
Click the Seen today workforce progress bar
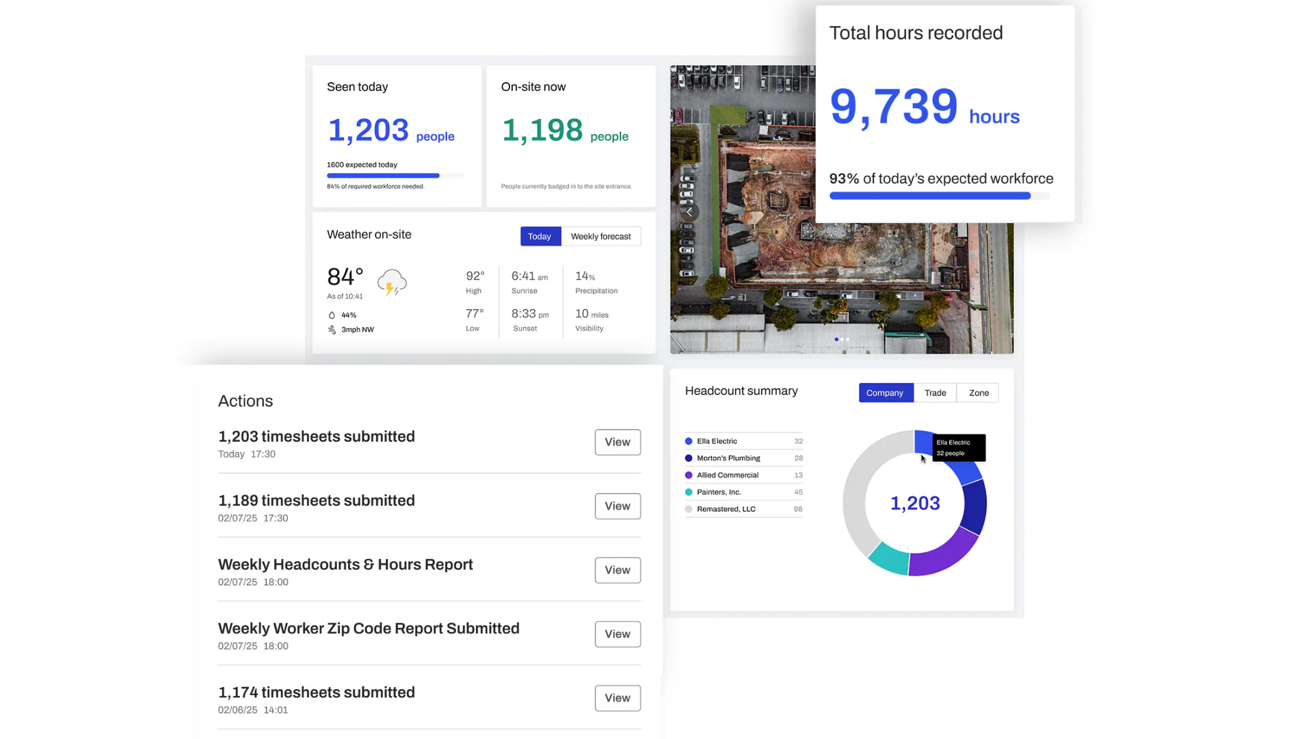[395, 176]
